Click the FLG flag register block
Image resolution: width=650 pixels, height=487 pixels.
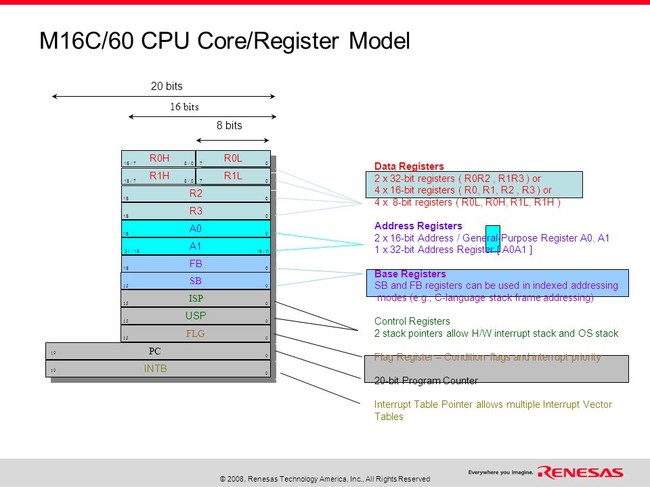196,333
